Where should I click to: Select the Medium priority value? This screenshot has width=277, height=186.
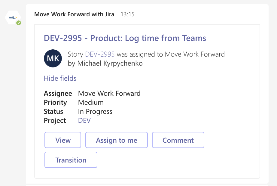[91, 102]
